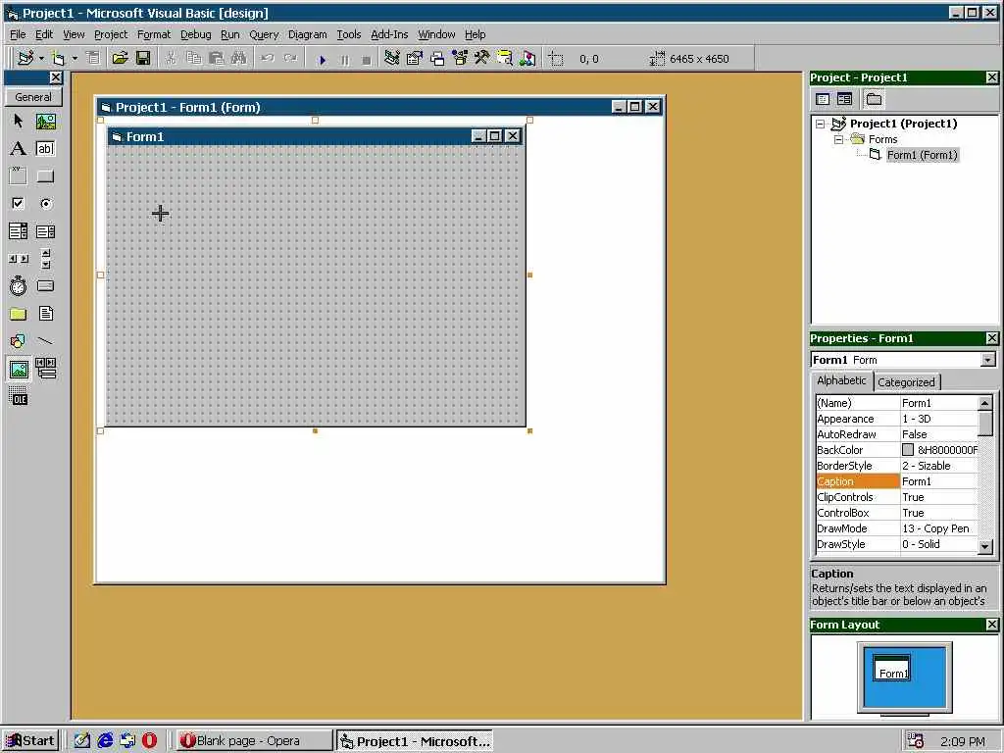Select the FileListBox control tool
1004x753 pixels.
(x=45, y=314)
